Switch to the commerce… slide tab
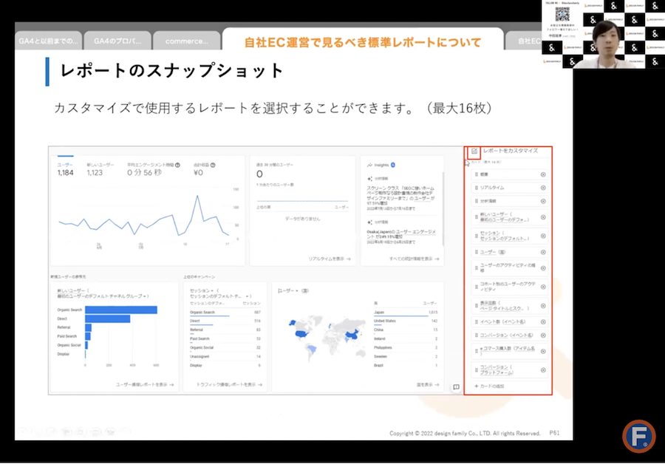665x464 pixels. (187, 41)
